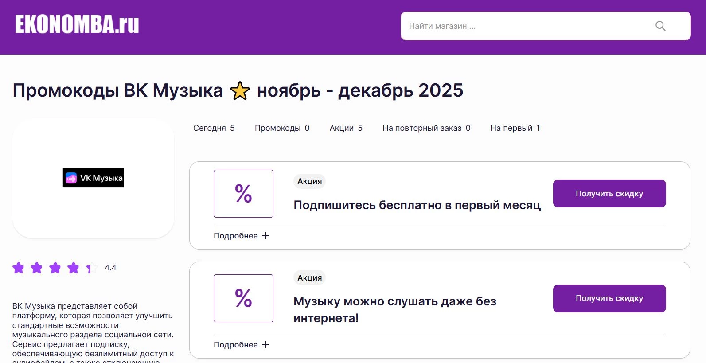Screen dimensions: 706x363
Task: Click percent icon of free first month offer
Action: [243, 194]
